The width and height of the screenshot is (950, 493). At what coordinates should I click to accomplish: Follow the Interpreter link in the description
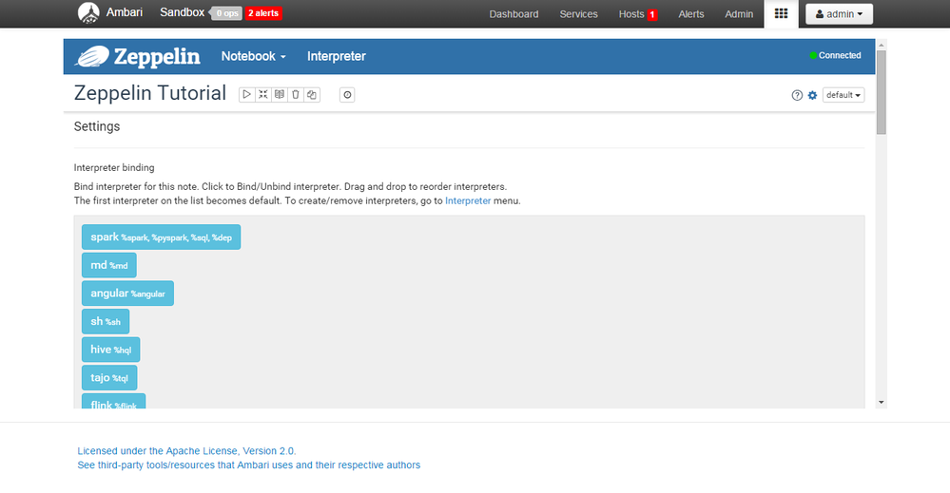pyautogui.click(x=468, y=200)
